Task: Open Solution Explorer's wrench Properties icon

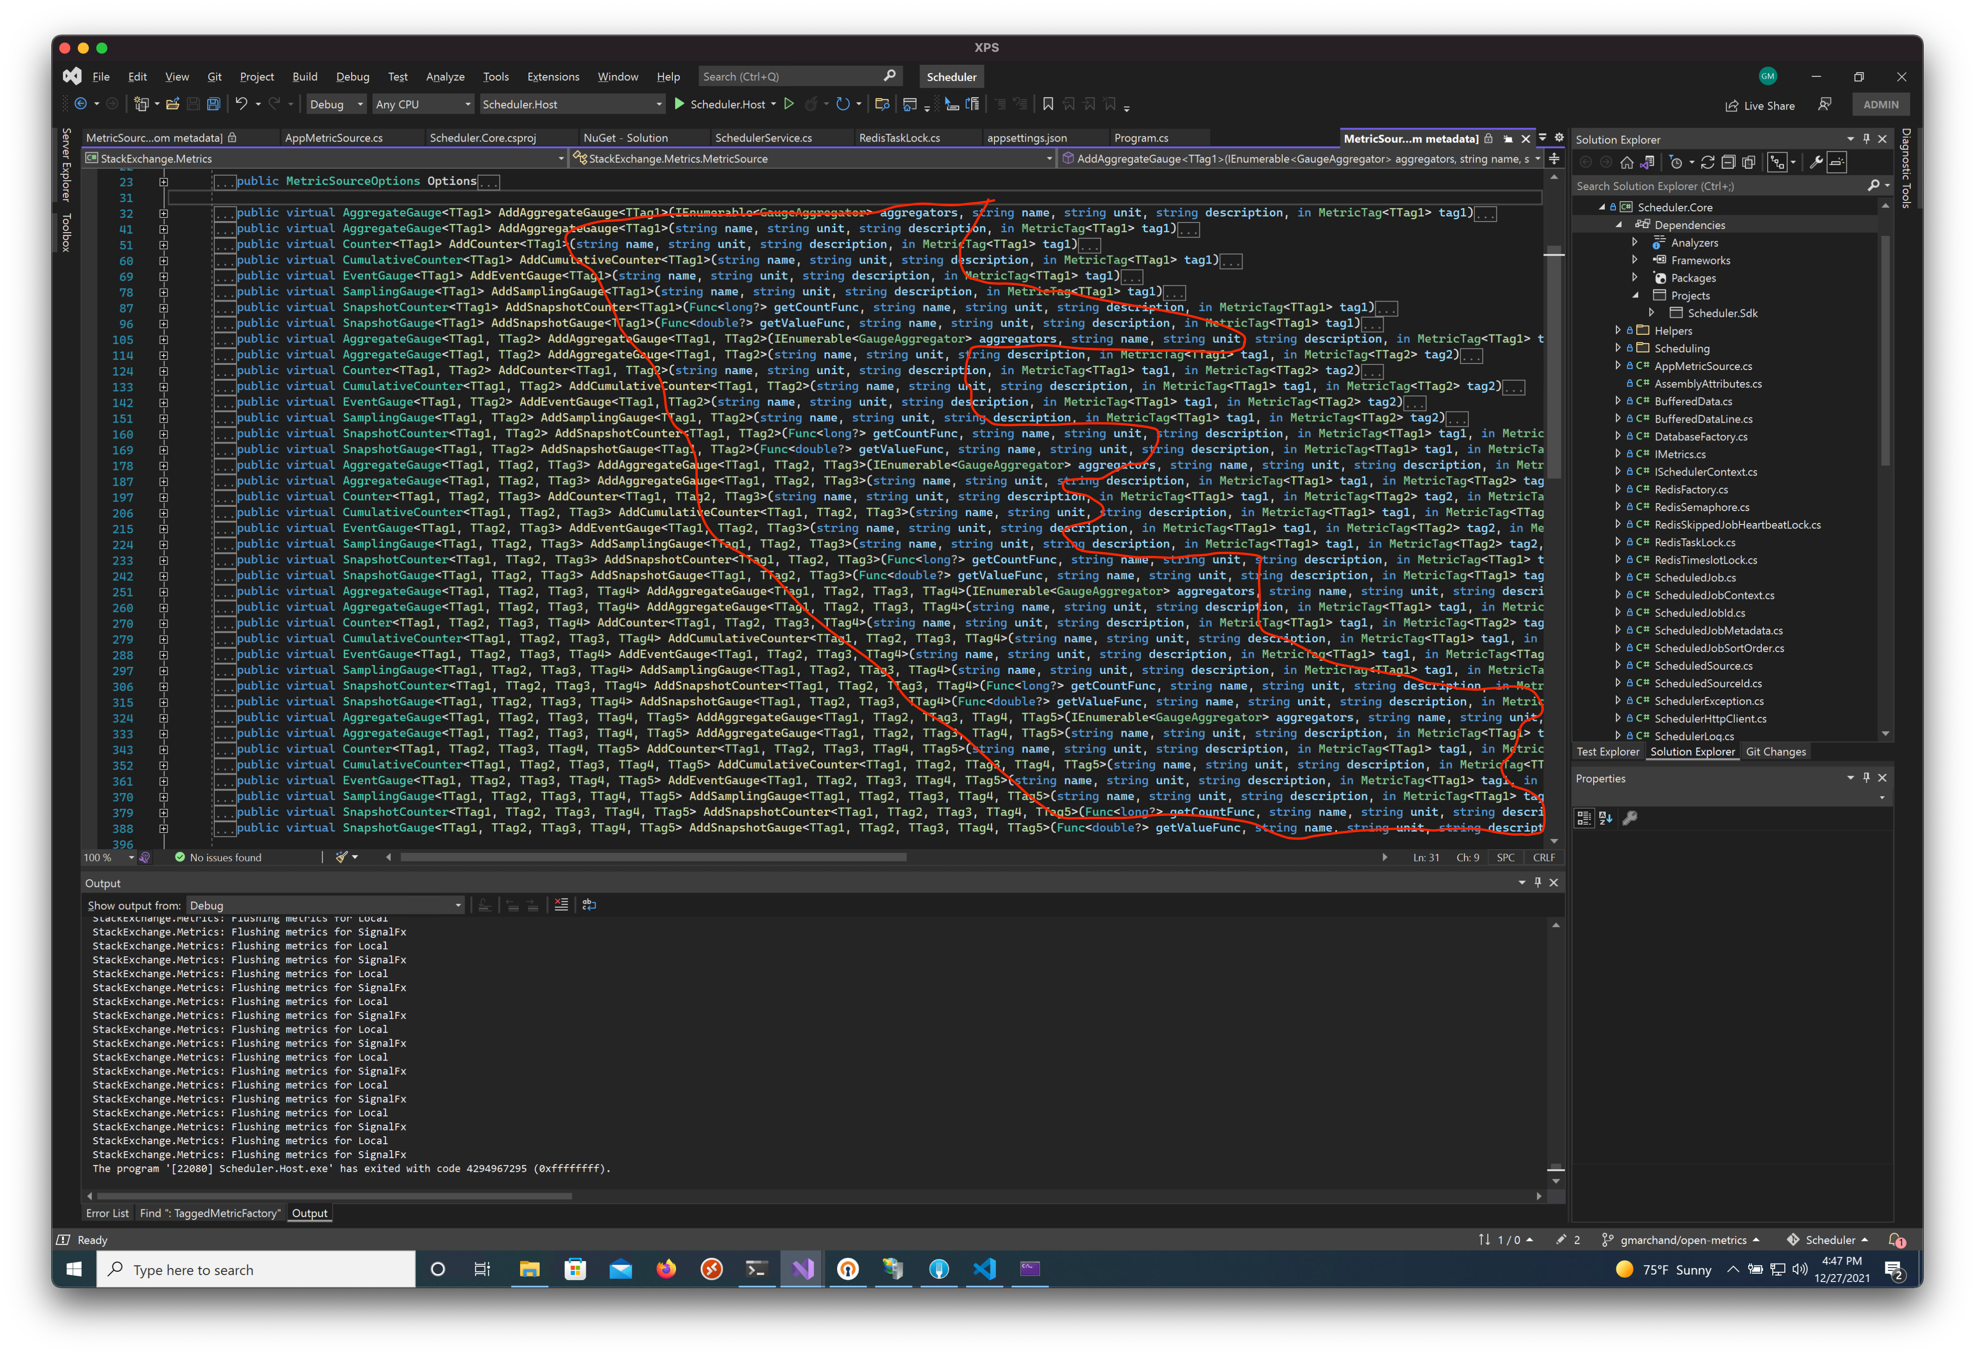Action: [1815, 162]
